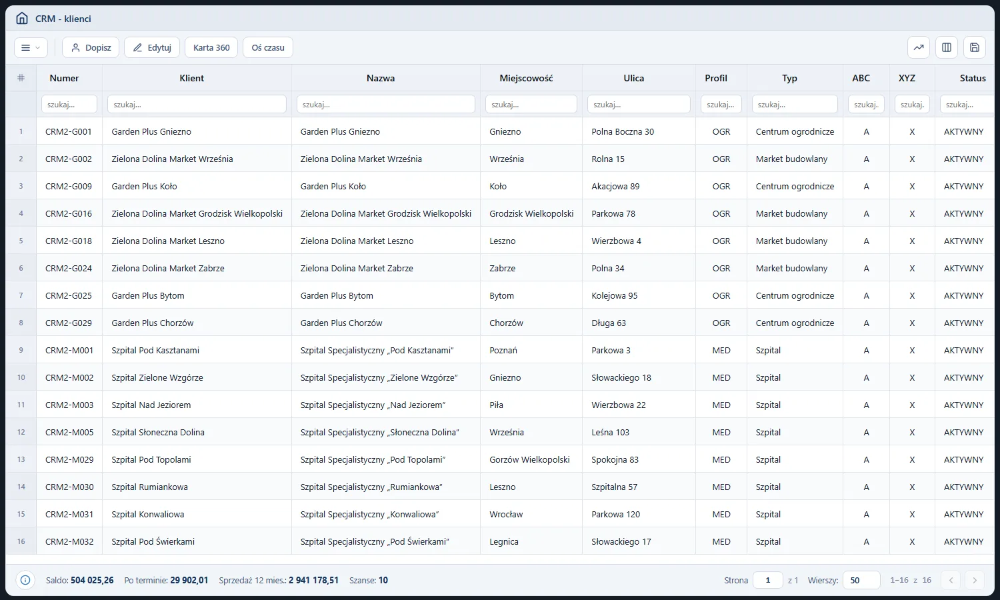Click Po terminie value 29 902,01
This screenshot has width=1000, height=600.
tap(189, 580)
